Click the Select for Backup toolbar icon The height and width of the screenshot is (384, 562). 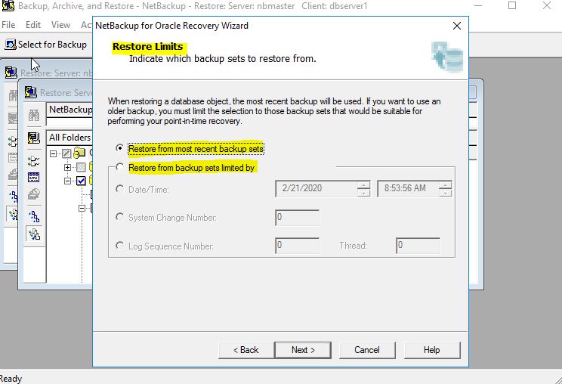point(11,45)
